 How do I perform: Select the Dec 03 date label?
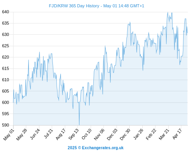pos(112,134)
